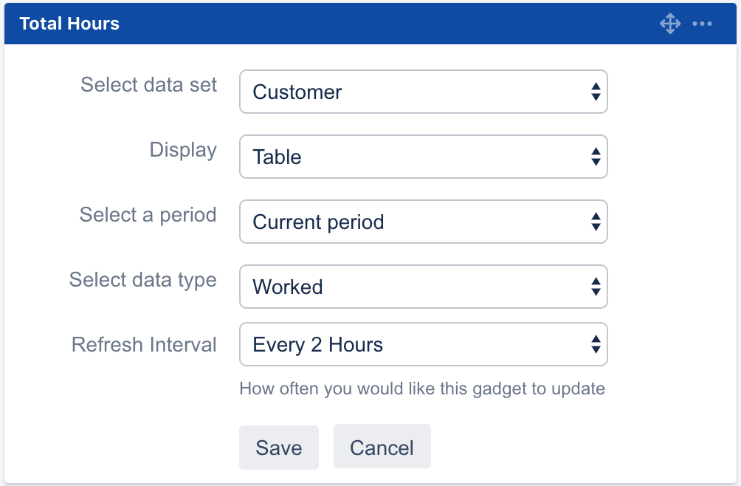Save the gadget configuration

(x=279, y=448)
